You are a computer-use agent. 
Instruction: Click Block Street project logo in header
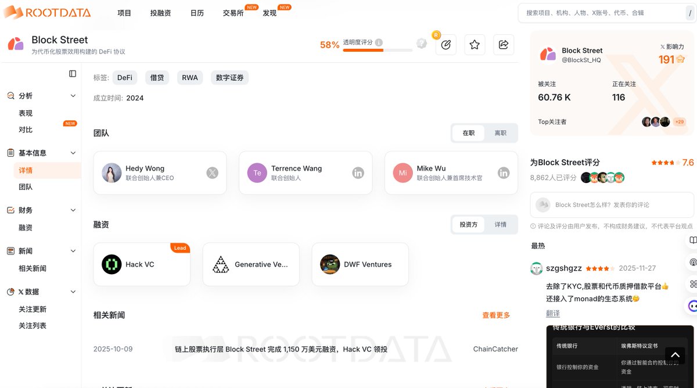click(16, 44)
